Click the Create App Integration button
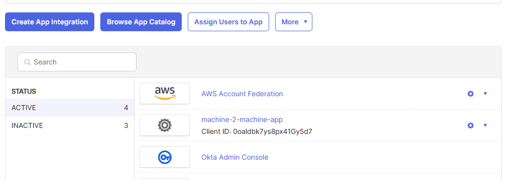This screenshot has height=180, width=513. point(50,22)
